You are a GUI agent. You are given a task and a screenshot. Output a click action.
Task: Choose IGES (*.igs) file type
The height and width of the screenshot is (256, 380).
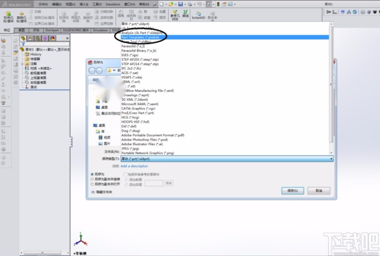[x=130, y=55]
